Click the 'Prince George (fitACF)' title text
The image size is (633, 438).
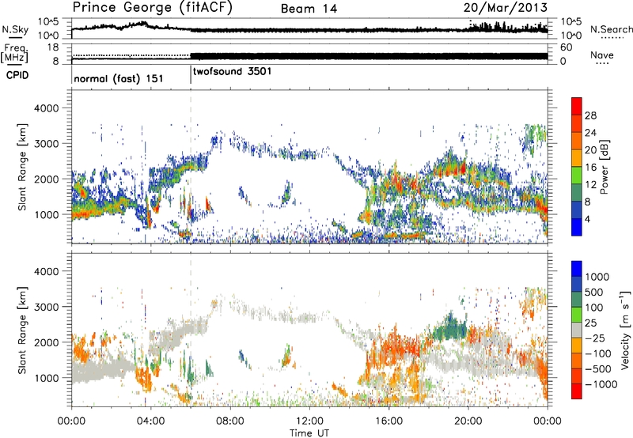pos(152,8)
